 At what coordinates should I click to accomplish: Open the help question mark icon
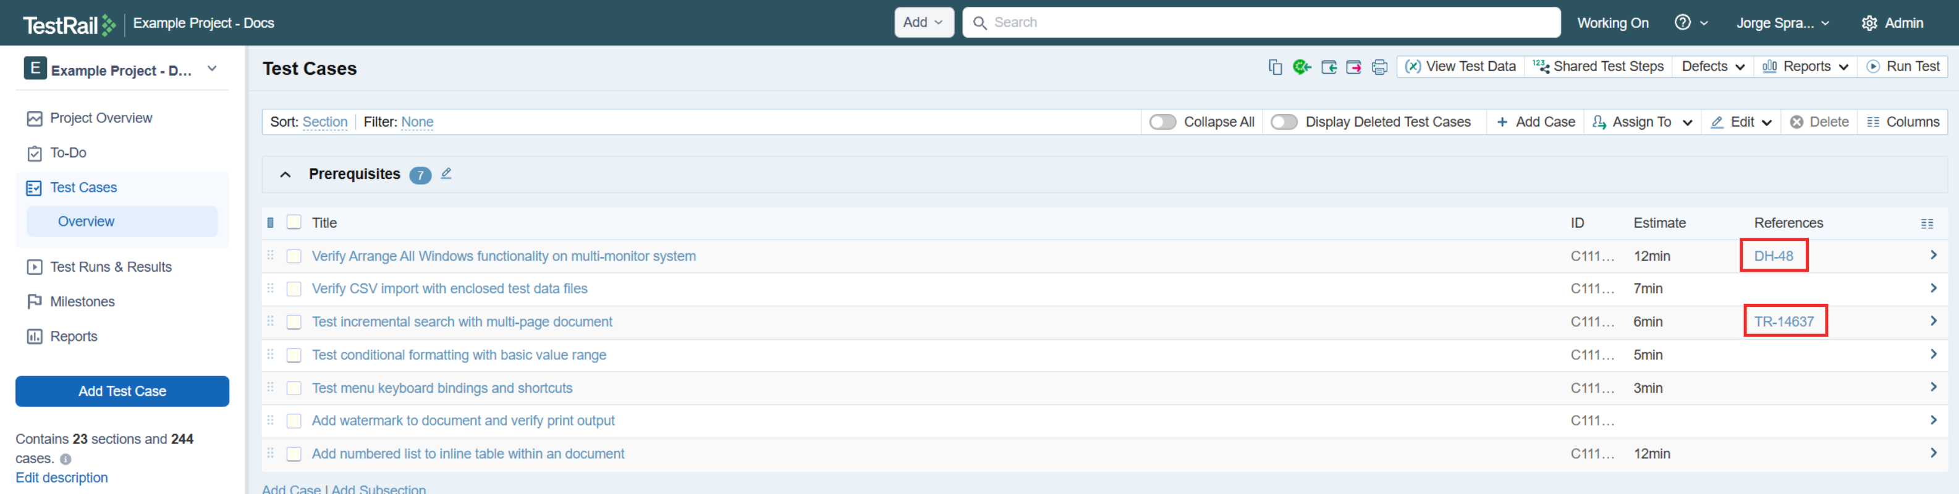[x=1682, y=23]
